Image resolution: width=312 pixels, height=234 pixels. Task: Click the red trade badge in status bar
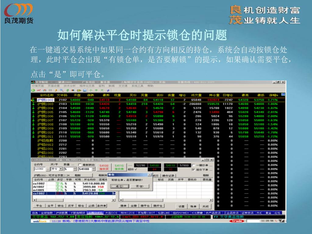coord(237,221)
